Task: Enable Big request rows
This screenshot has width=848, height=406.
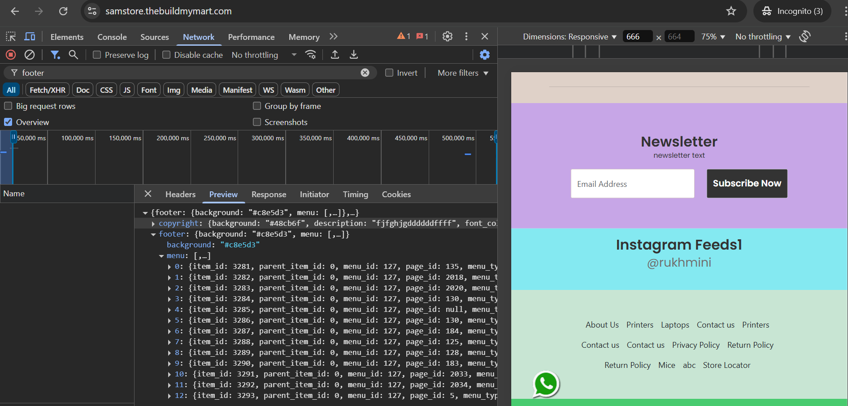Action: (x=8, y=106)
